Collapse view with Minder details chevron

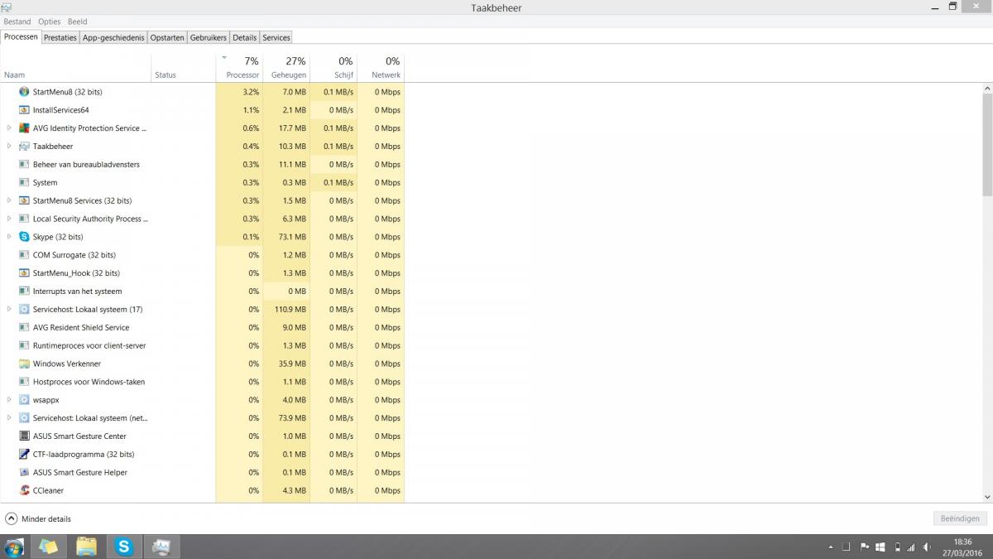[11, 519]
